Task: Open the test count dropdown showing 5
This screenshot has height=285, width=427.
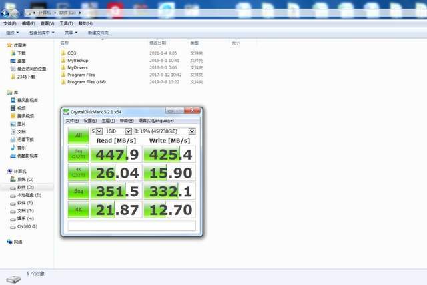Action: point(96,131)
